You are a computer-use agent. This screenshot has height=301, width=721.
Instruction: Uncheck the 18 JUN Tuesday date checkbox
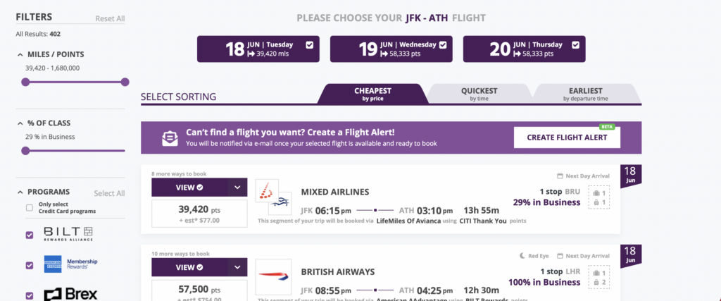(310, 44)
